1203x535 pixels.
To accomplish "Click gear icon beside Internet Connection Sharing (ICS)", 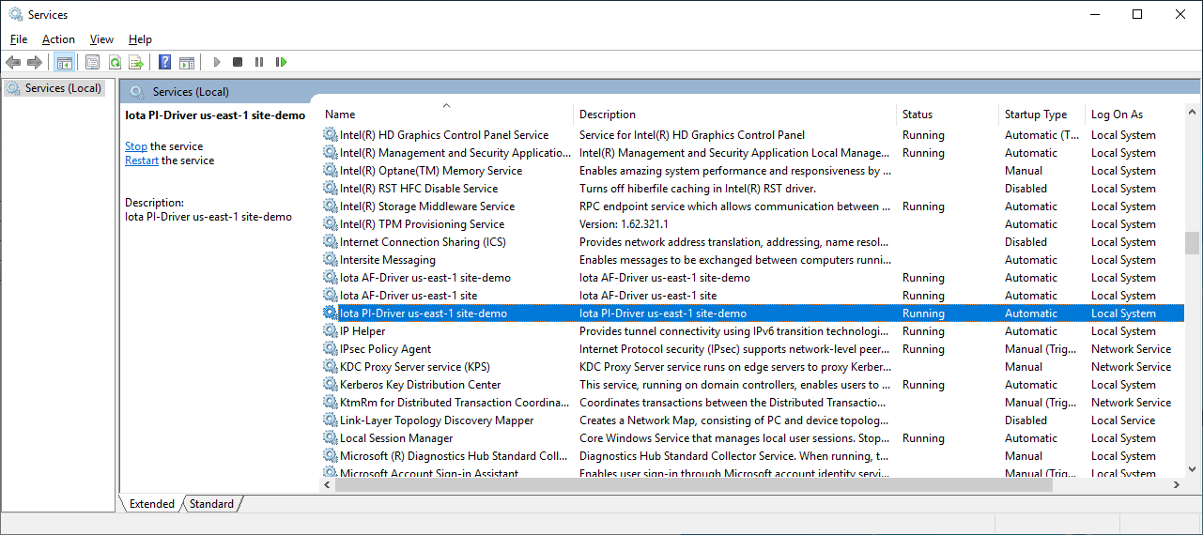I will 331,242.
